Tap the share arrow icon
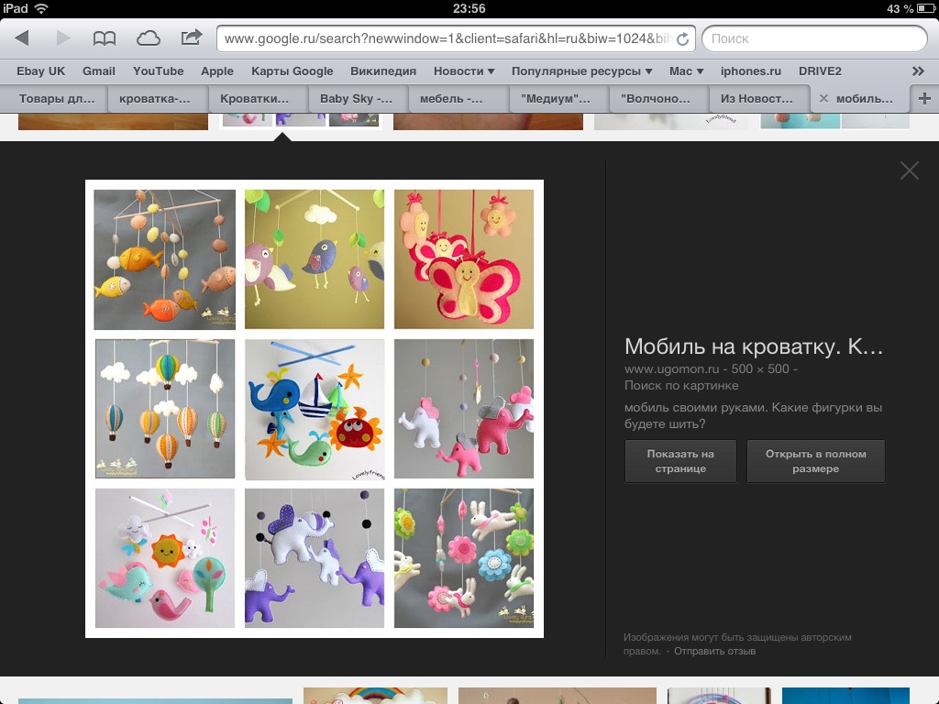939x704 pixels. 191,38
